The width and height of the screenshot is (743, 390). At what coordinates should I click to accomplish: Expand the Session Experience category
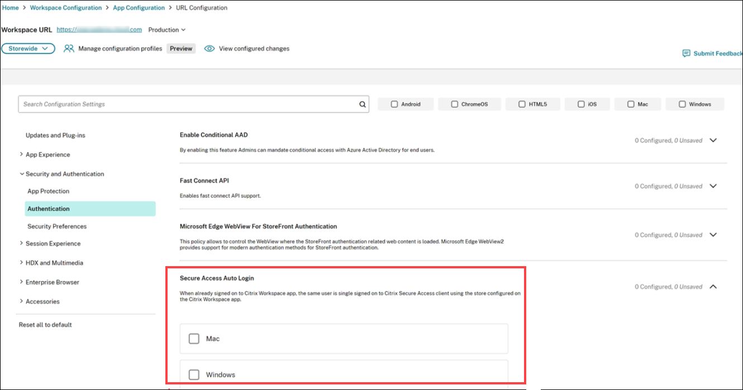coord(53,244)
